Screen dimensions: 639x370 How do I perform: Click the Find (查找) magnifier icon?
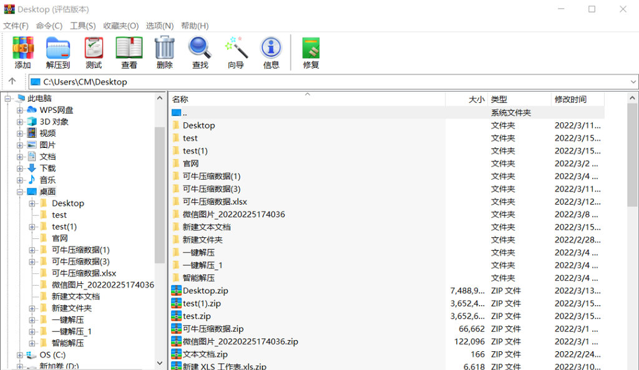tap(200, 47)
